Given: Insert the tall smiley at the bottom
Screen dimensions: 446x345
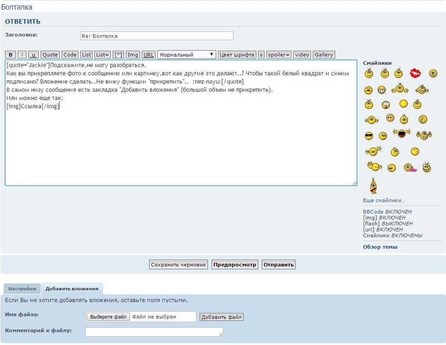Looking at the screenshot, I should click(x=374, y=185).
